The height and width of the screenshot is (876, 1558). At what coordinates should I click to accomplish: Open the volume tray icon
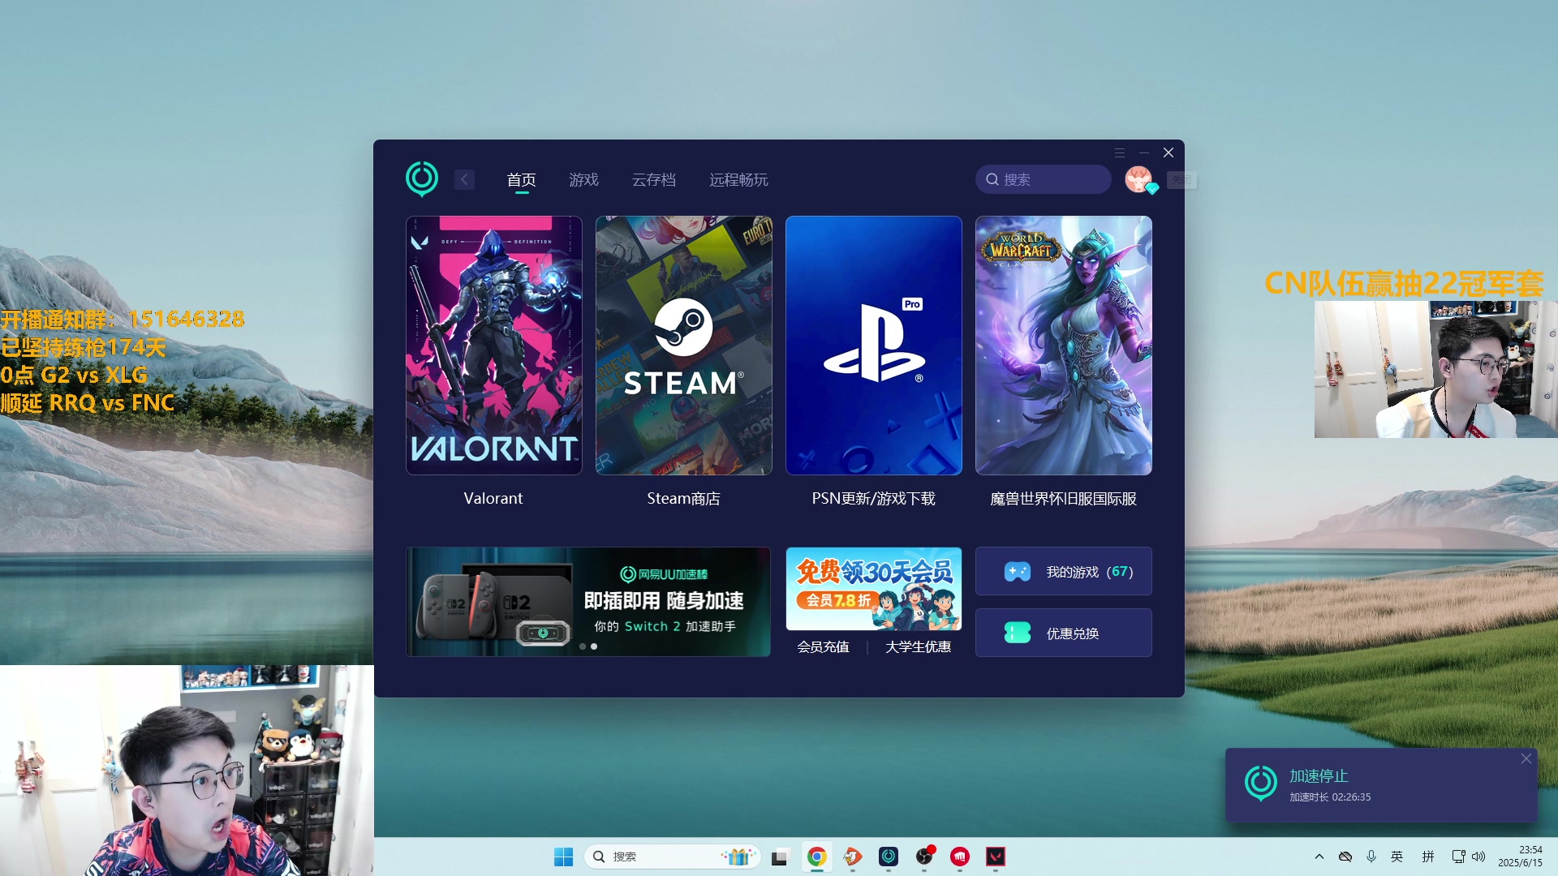1478,857
